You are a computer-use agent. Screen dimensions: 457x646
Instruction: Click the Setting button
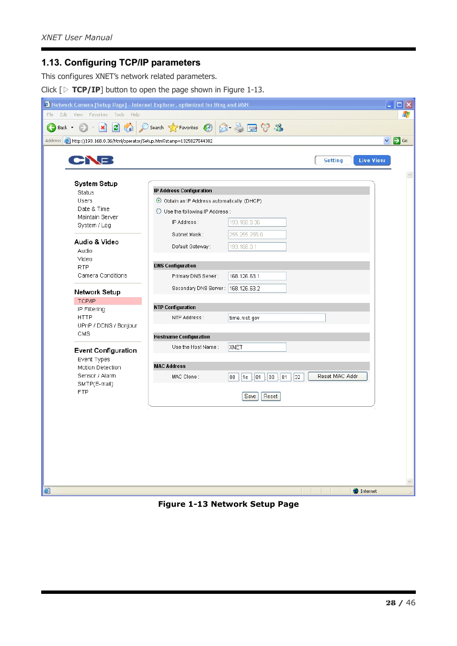point(333,160)
